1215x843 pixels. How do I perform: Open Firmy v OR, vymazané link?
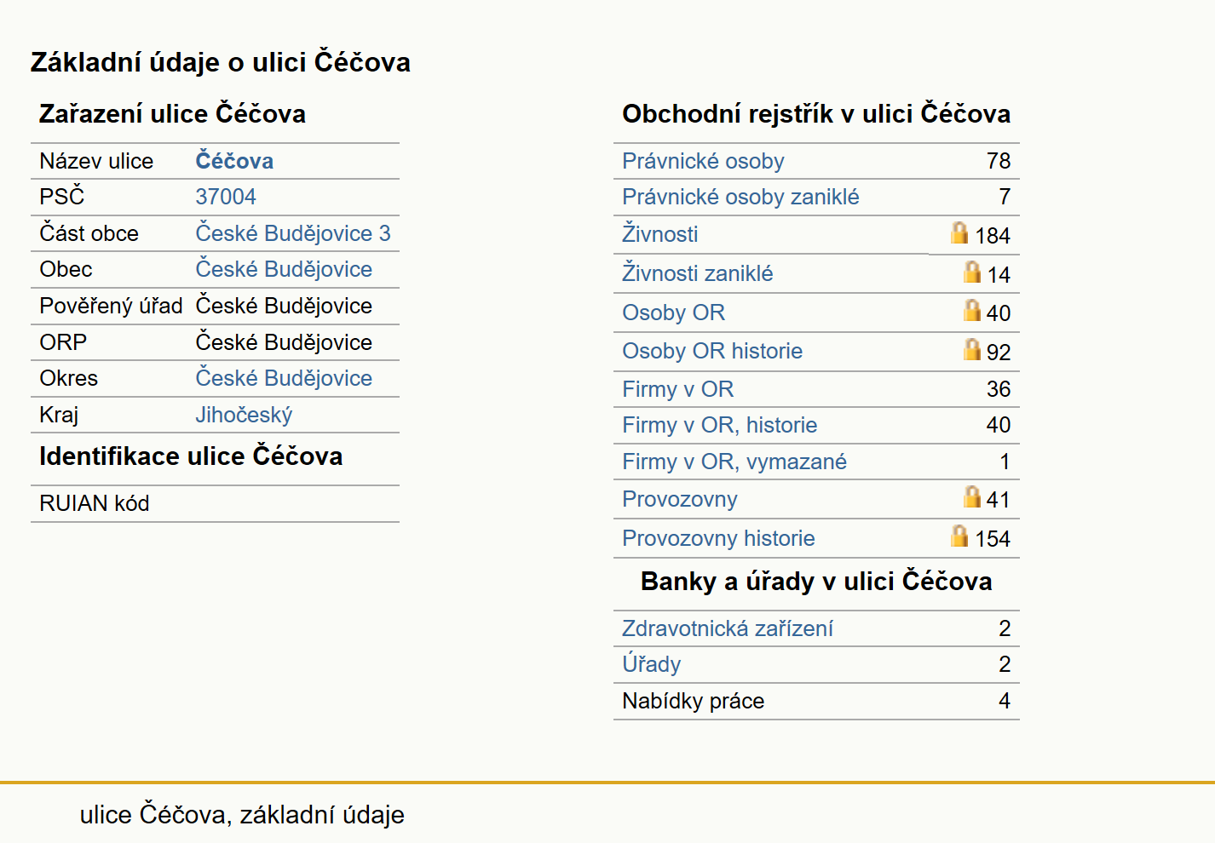coord(734,462)
